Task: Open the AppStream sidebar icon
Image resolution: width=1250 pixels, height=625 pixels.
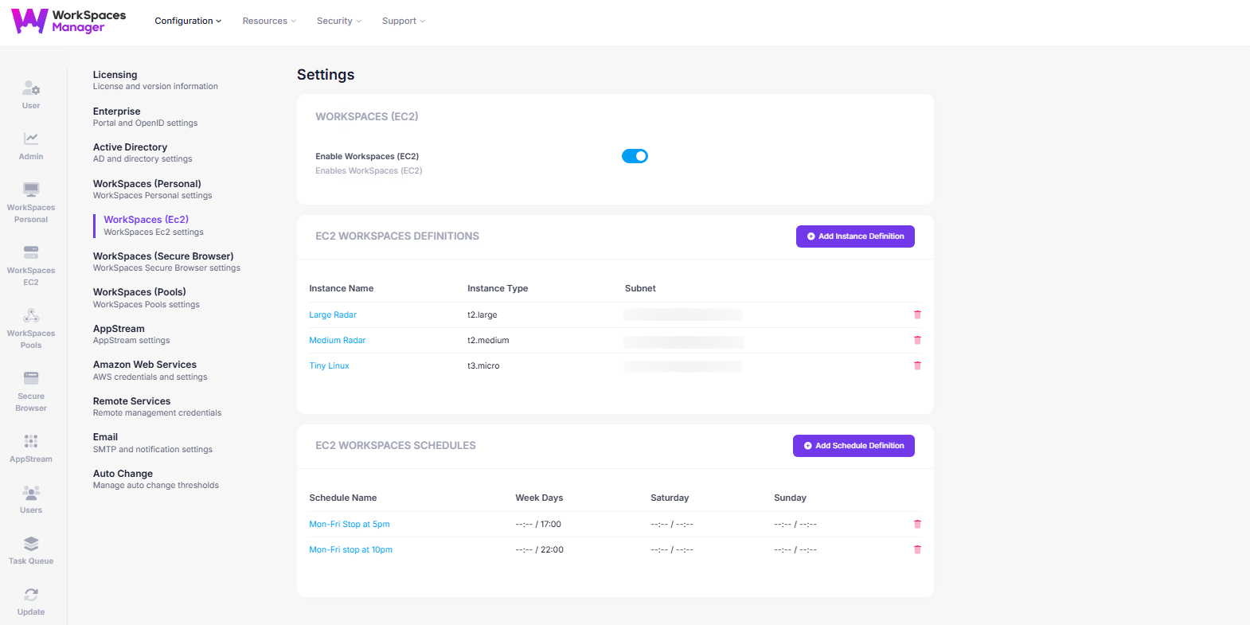Action: (31, 447)
